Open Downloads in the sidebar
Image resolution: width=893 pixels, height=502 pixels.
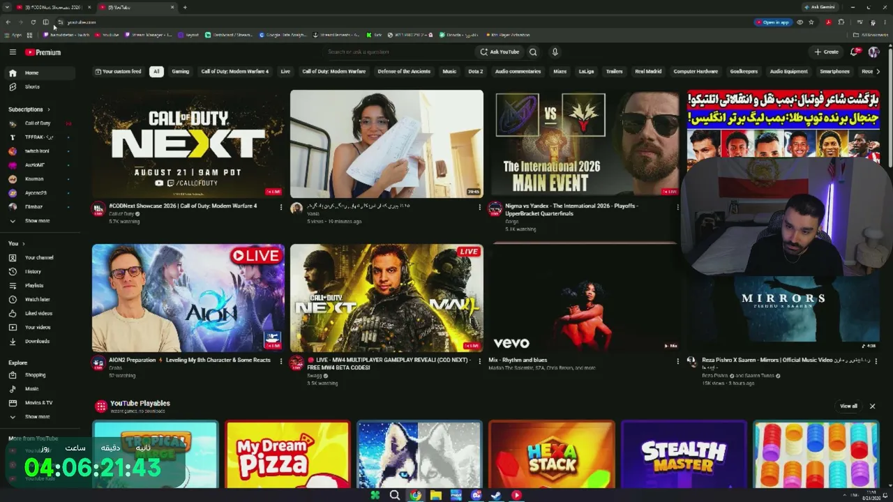click(x=39, y=341)
